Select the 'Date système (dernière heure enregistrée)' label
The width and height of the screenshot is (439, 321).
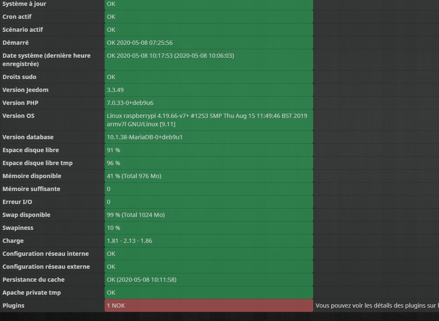click(x=46, y=60)
